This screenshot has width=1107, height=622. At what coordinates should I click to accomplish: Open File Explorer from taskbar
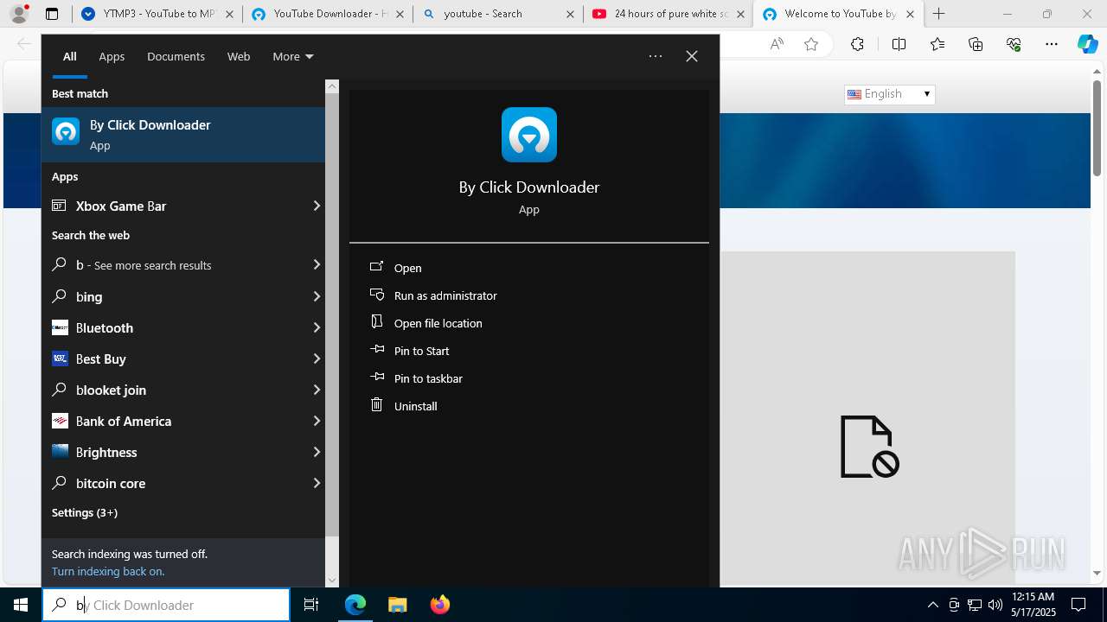397,605
